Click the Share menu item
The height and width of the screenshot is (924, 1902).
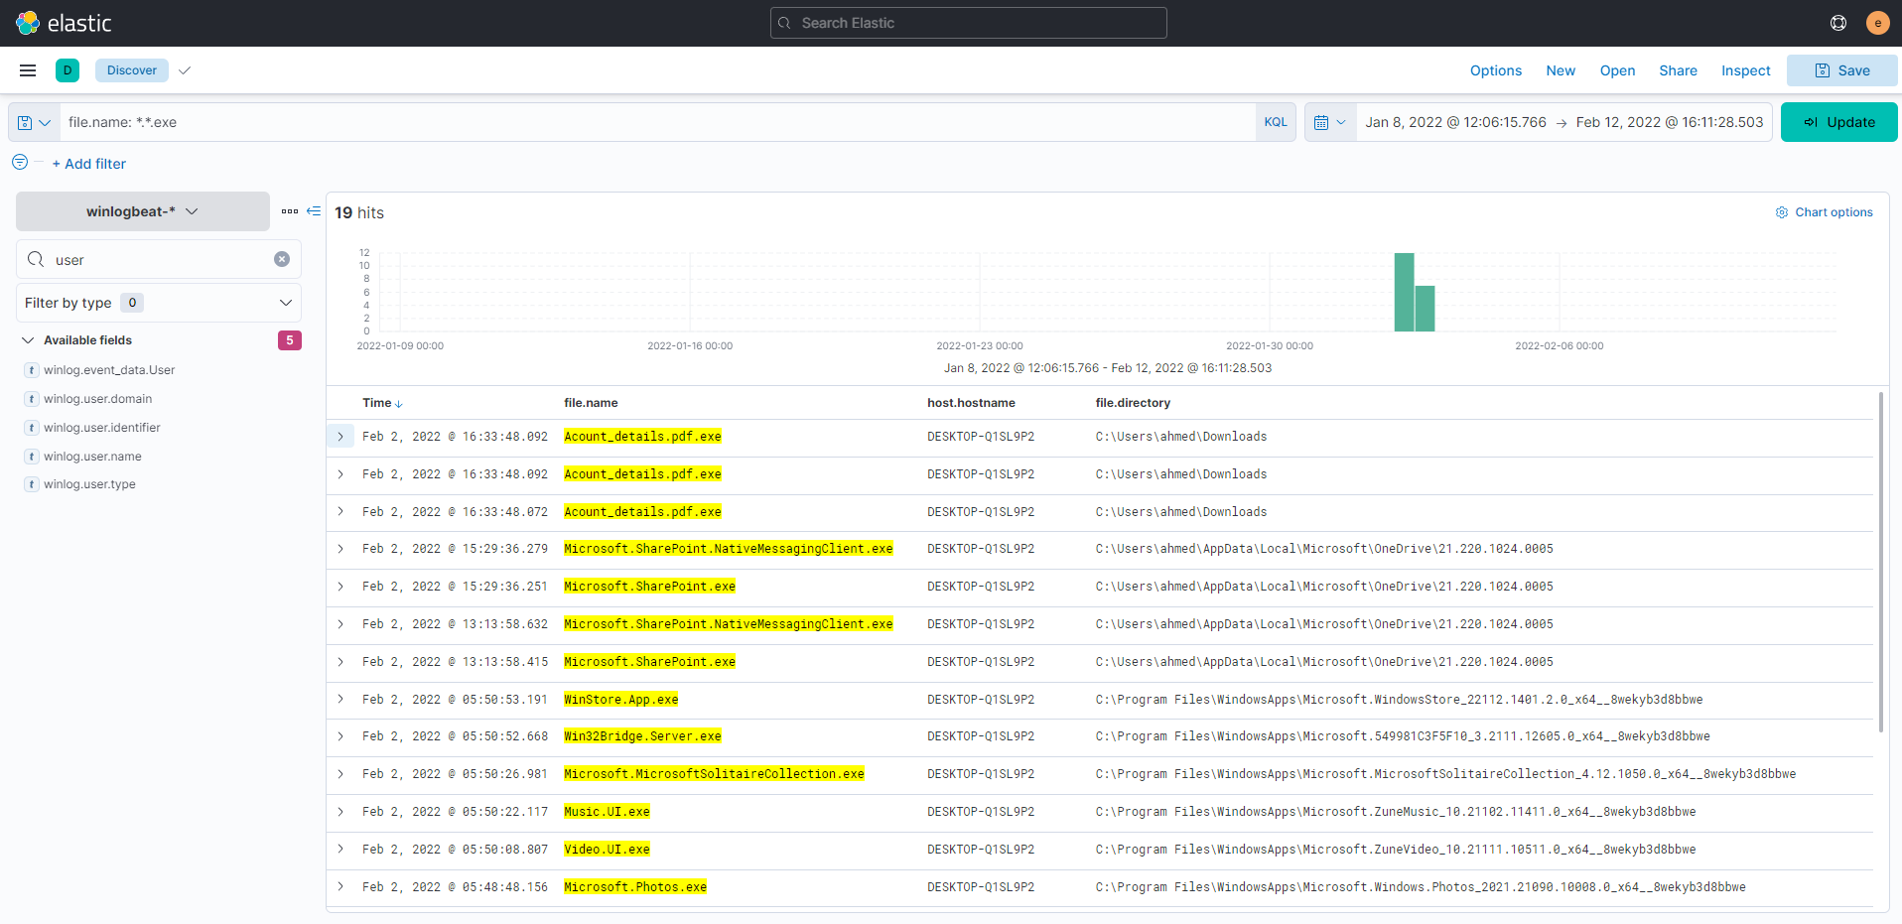pos(1678,70)
